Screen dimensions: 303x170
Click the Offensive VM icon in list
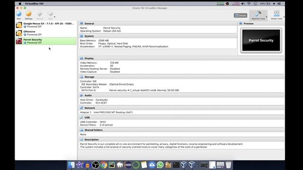(19, 33)
